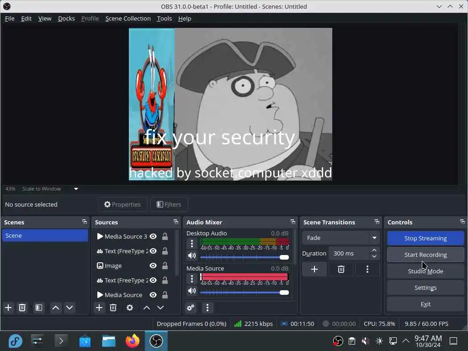Open Audio Mixer bottom options menu dots

pos(207,308)
